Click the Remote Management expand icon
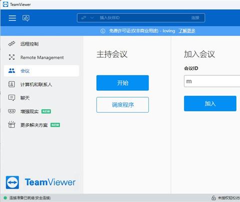 pos(11,57)
